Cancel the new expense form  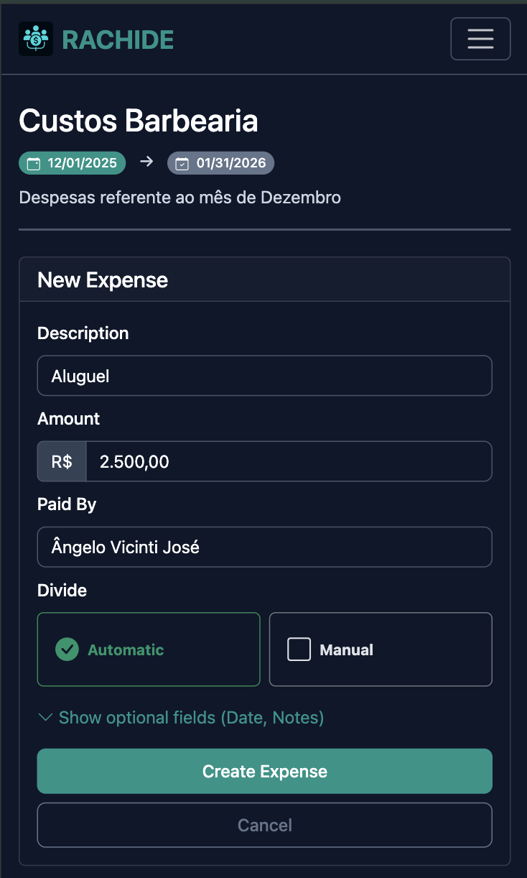point(264,825)
